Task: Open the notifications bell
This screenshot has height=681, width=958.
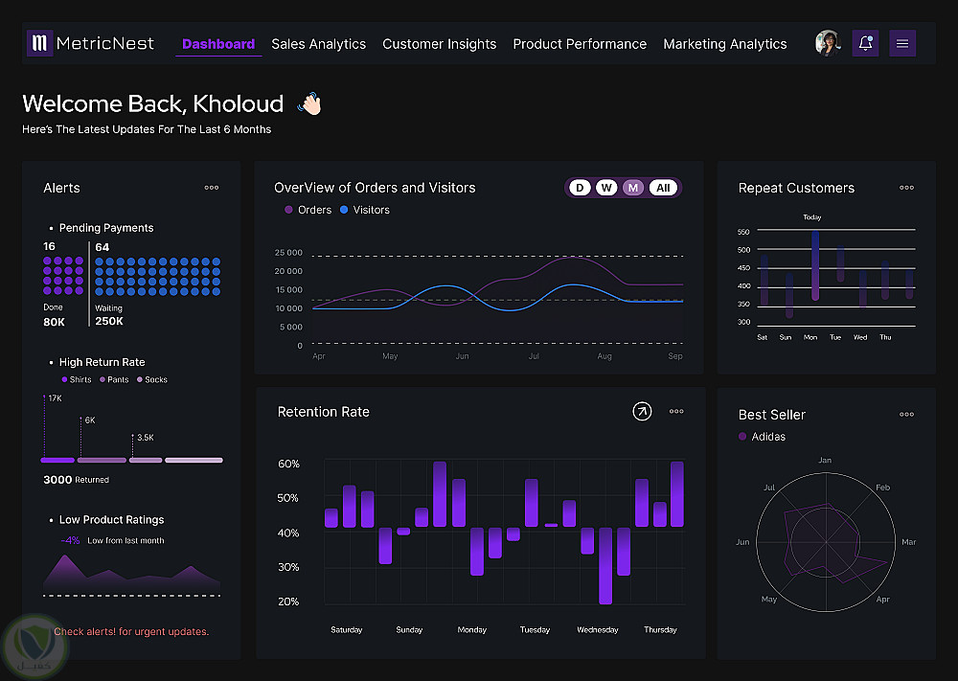Action: (x=865, y=43)
